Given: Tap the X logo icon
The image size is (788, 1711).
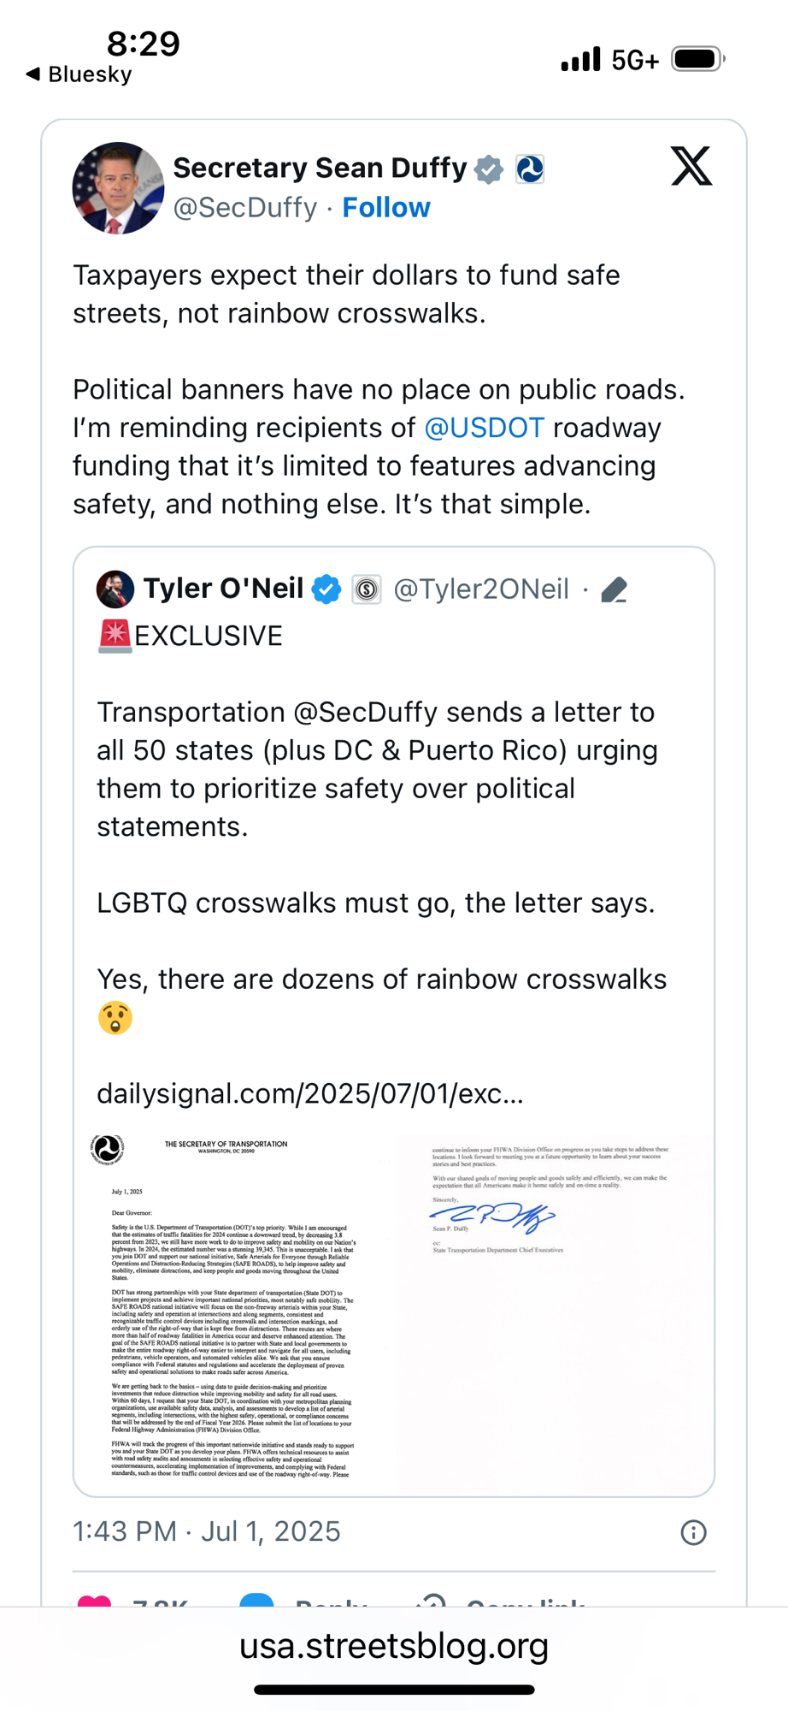Looking at the screenshot, I should tap(691, 166).
